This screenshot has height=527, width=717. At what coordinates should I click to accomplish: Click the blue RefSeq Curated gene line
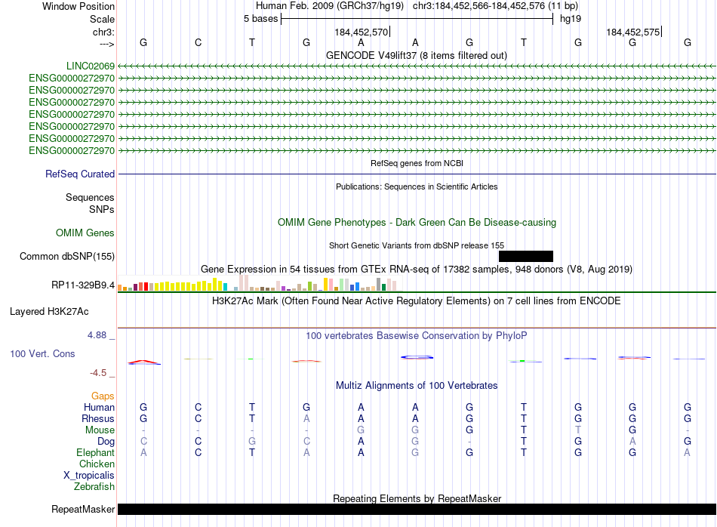click(417, 174)
